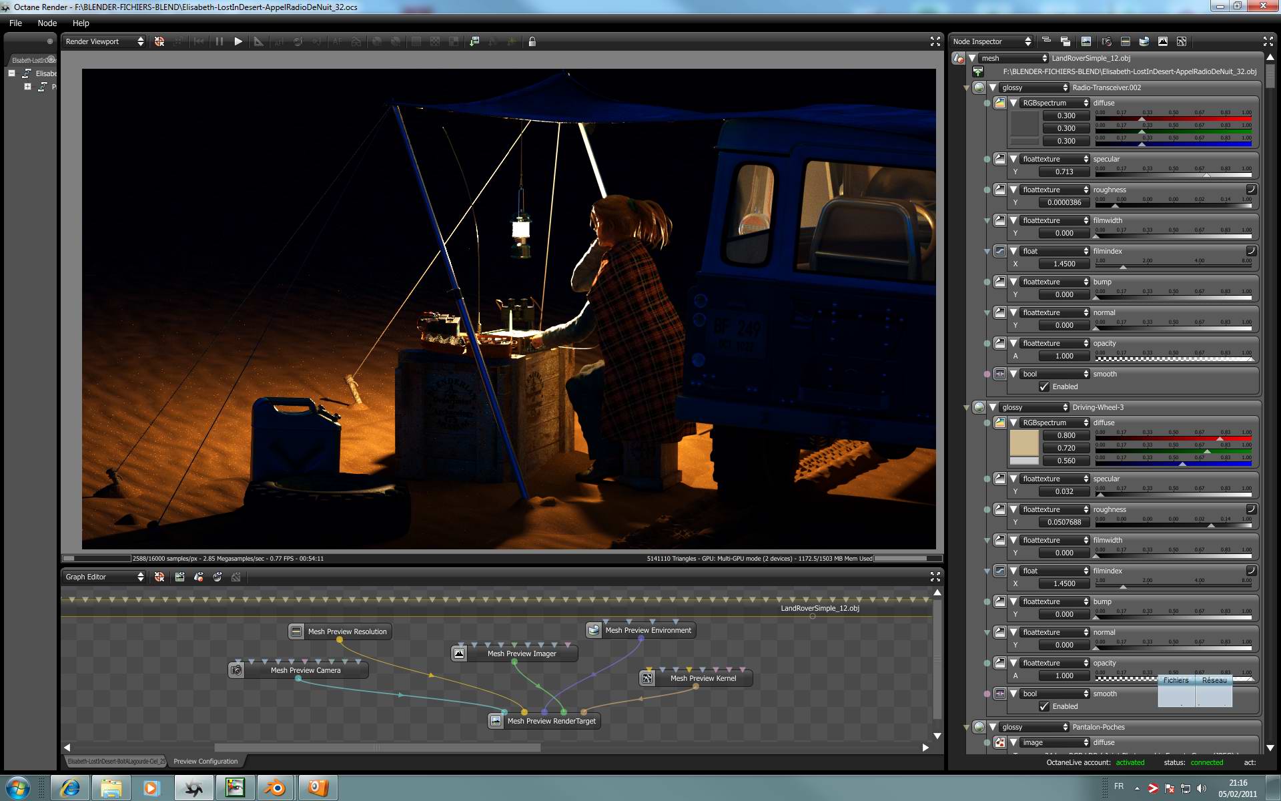Screen dimensions: 1281x801
Task: Select the Mesh Preview RenderTarget node
Action: click(x=550, y=721)
